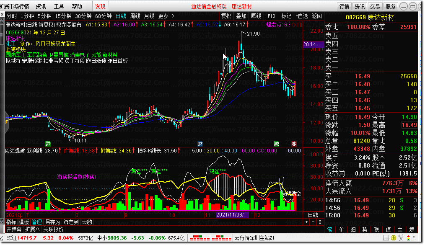Image resolution: width=425 pixels, height=245 pixels.
Task: Zoom out chart with − button
Action: pos(313,222)
